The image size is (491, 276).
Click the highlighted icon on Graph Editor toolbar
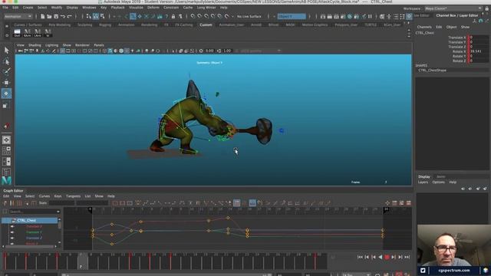[252, 203]
